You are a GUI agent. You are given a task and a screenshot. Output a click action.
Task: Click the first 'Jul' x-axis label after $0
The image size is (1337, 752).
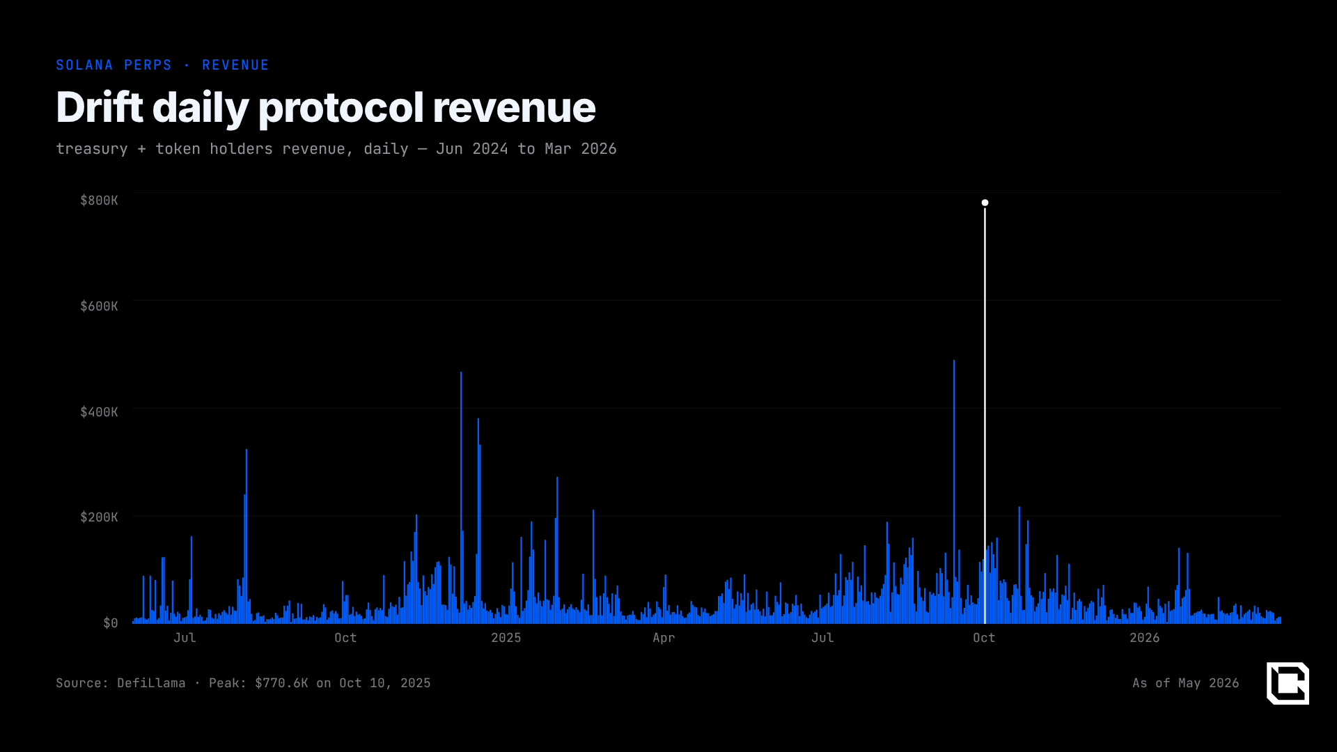pyautogui.click(x=185, y=638)
